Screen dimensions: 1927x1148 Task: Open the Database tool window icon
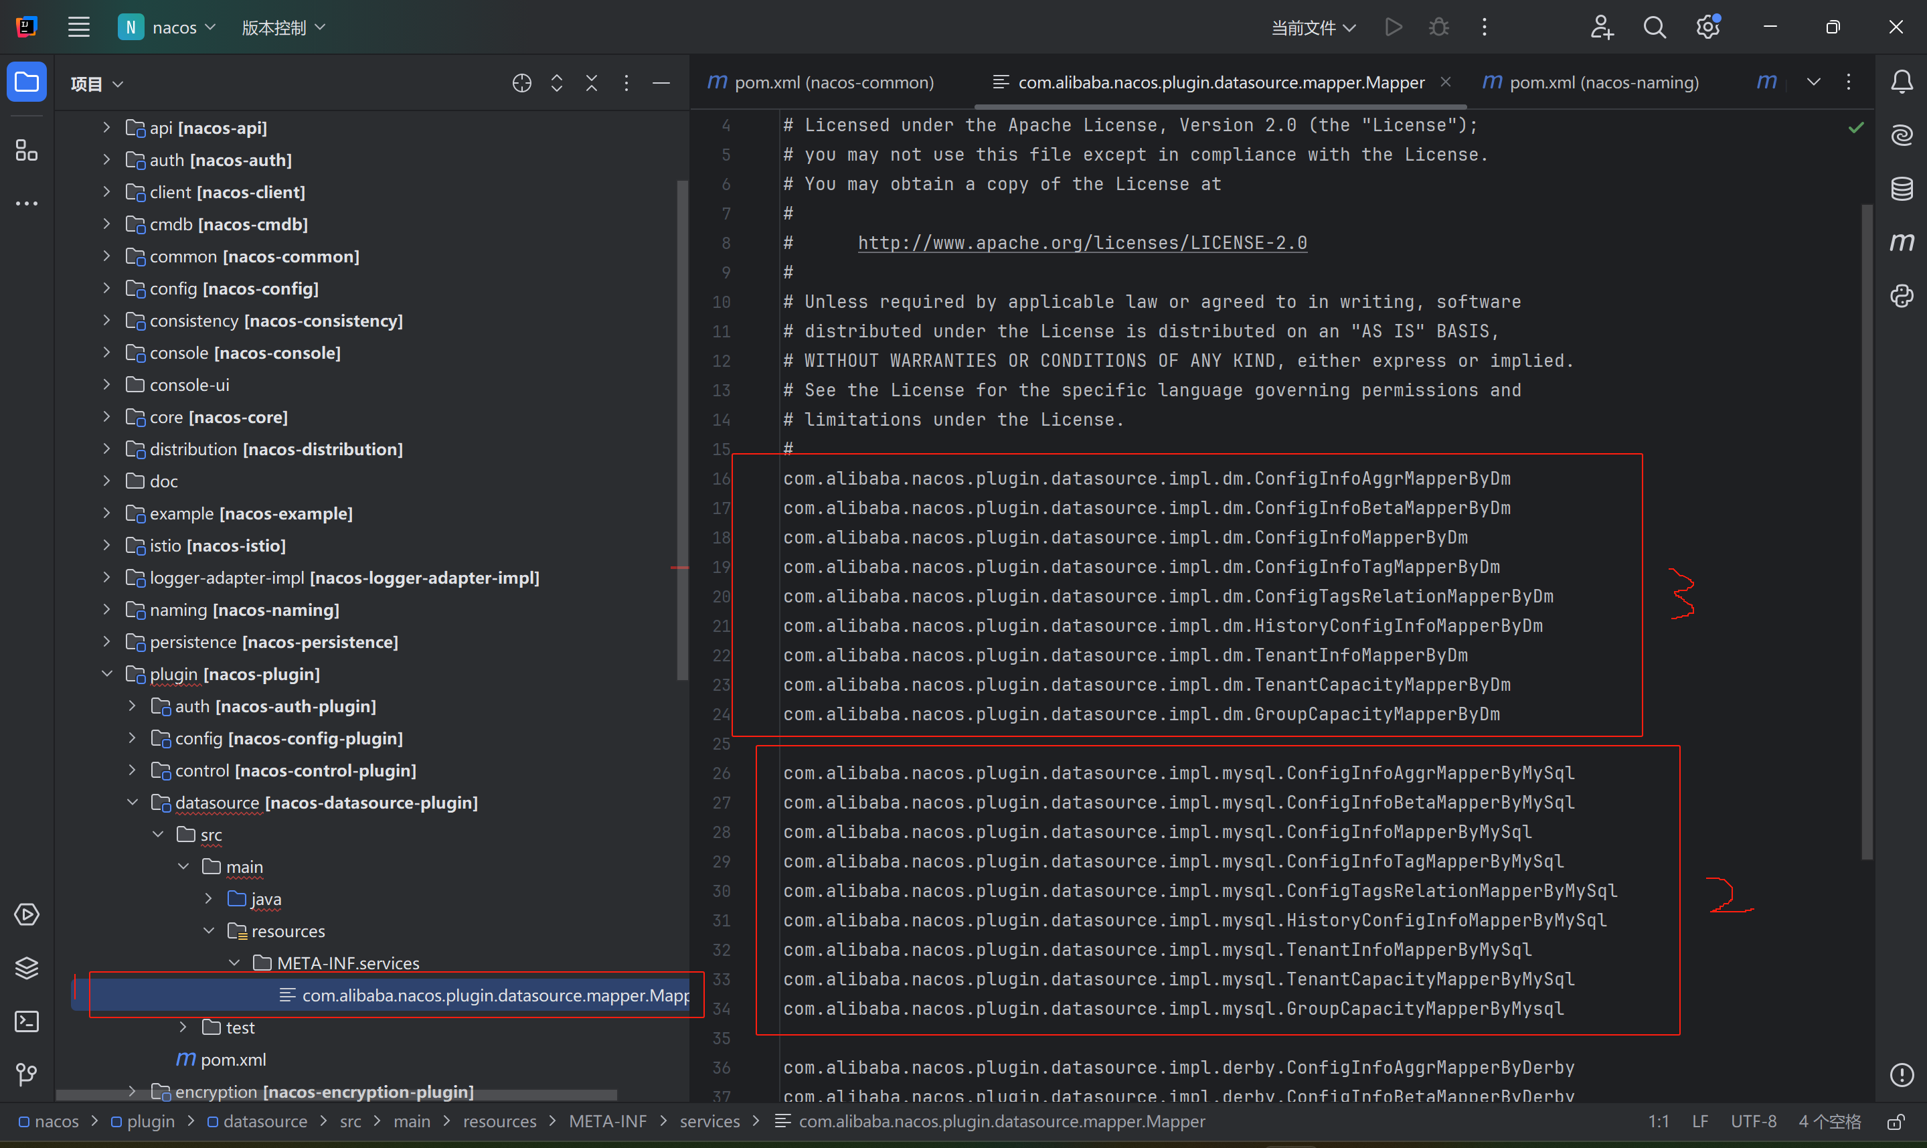click(x=1902, y=189)
